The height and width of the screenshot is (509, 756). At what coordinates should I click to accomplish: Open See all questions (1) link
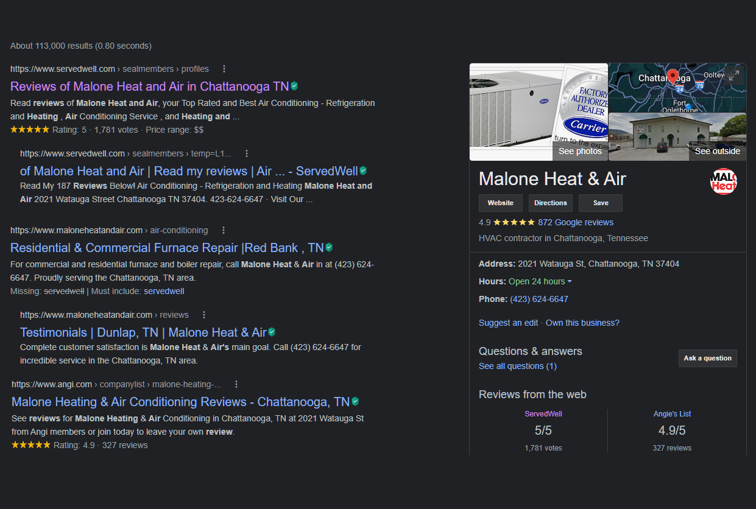coord(518,366)
